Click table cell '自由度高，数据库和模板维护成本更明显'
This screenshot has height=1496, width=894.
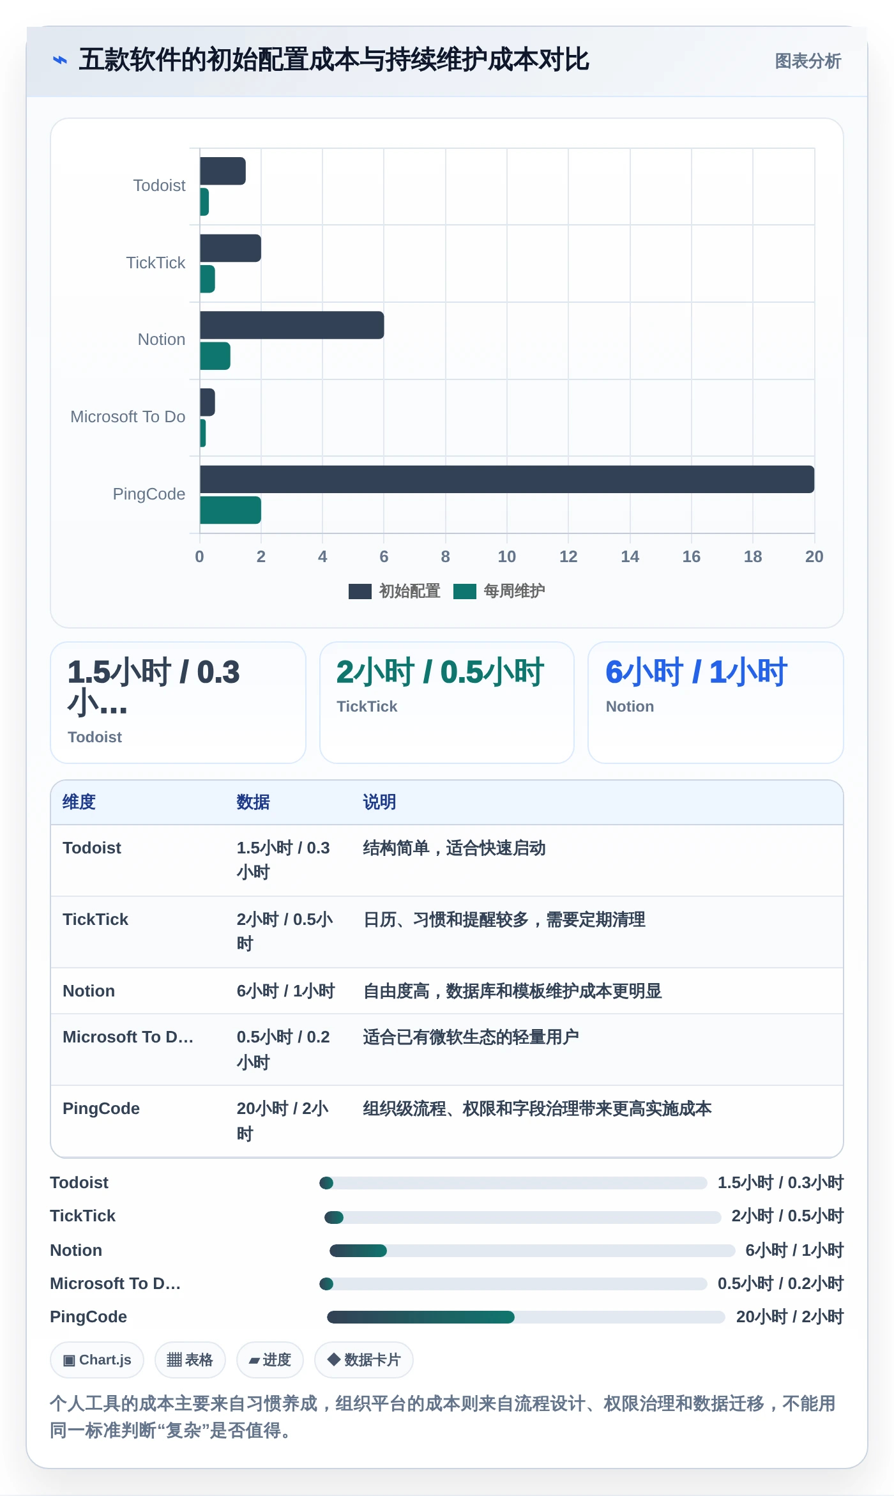pos(513,991)
